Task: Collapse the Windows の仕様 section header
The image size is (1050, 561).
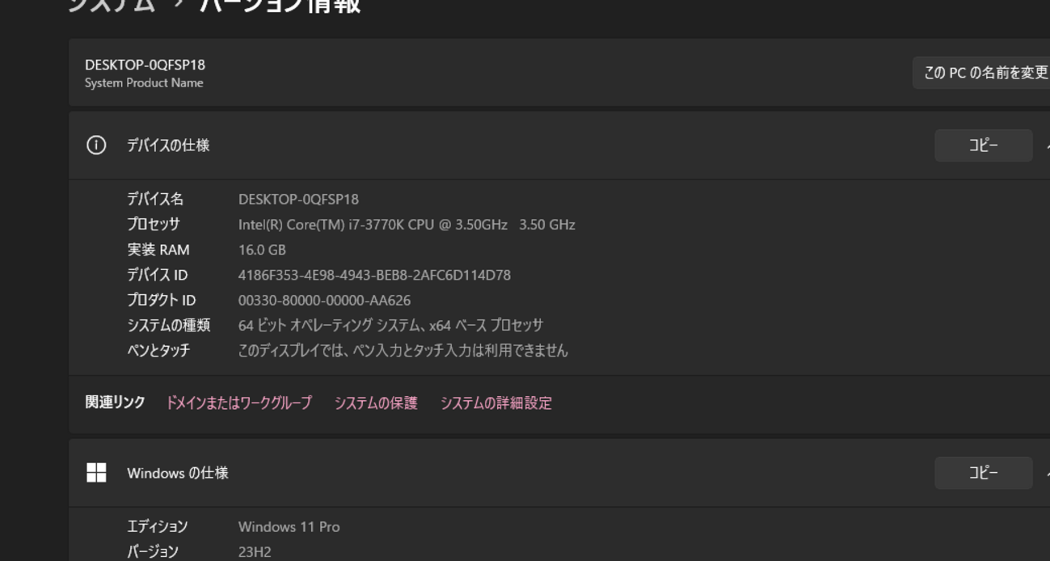Action: pos(559,473)
